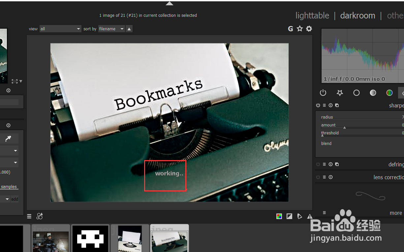The height and width of the screenshot is (252, 404).
Task: Create new instance of defringe module
Action: click(337, 164)
